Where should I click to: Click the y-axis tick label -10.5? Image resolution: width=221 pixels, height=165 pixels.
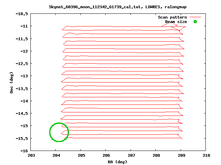pyautogui.click(x=22, y=14)
